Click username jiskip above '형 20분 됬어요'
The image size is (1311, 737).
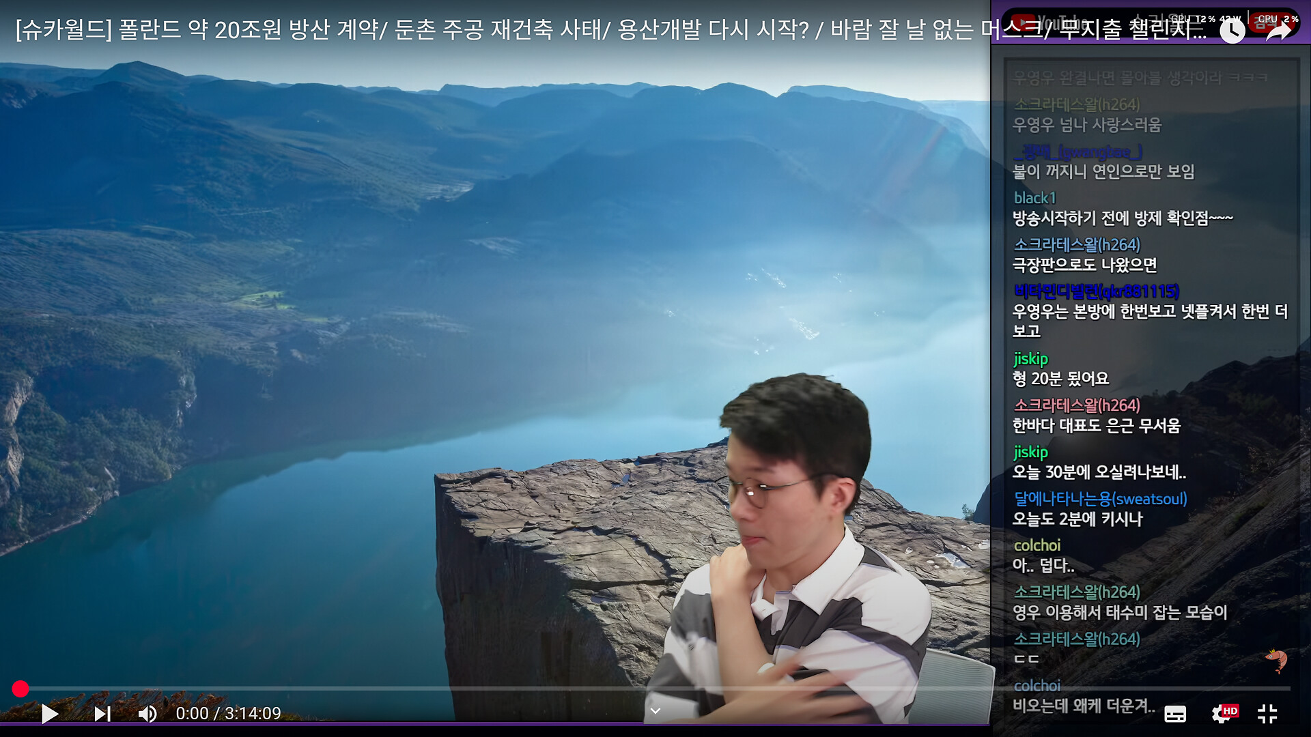(x=1030, y=358)
